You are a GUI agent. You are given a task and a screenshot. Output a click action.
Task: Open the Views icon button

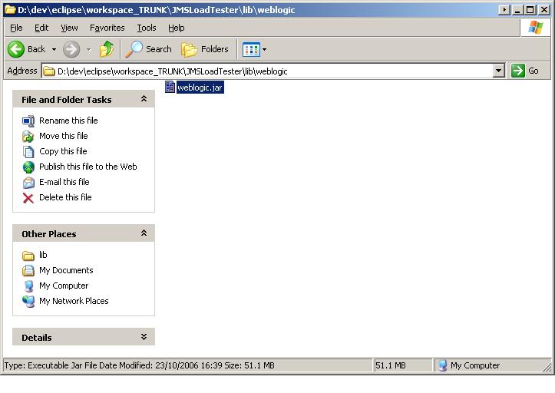coord(251,49)
